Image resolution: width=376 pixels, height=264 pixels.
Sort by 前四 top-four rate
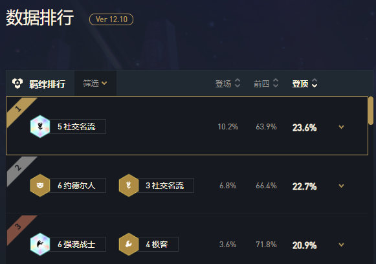(x=266, y=83)
